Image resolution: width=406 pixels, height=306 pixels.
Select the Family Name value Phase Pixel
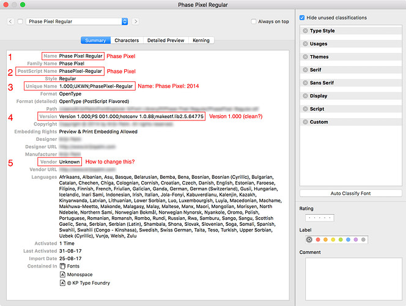(72, 64)
